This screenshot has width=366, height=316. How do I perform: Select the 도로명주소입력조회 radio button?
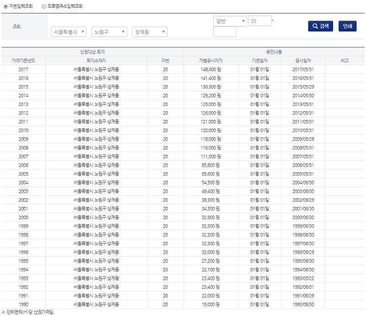click(x=43, y=6)
